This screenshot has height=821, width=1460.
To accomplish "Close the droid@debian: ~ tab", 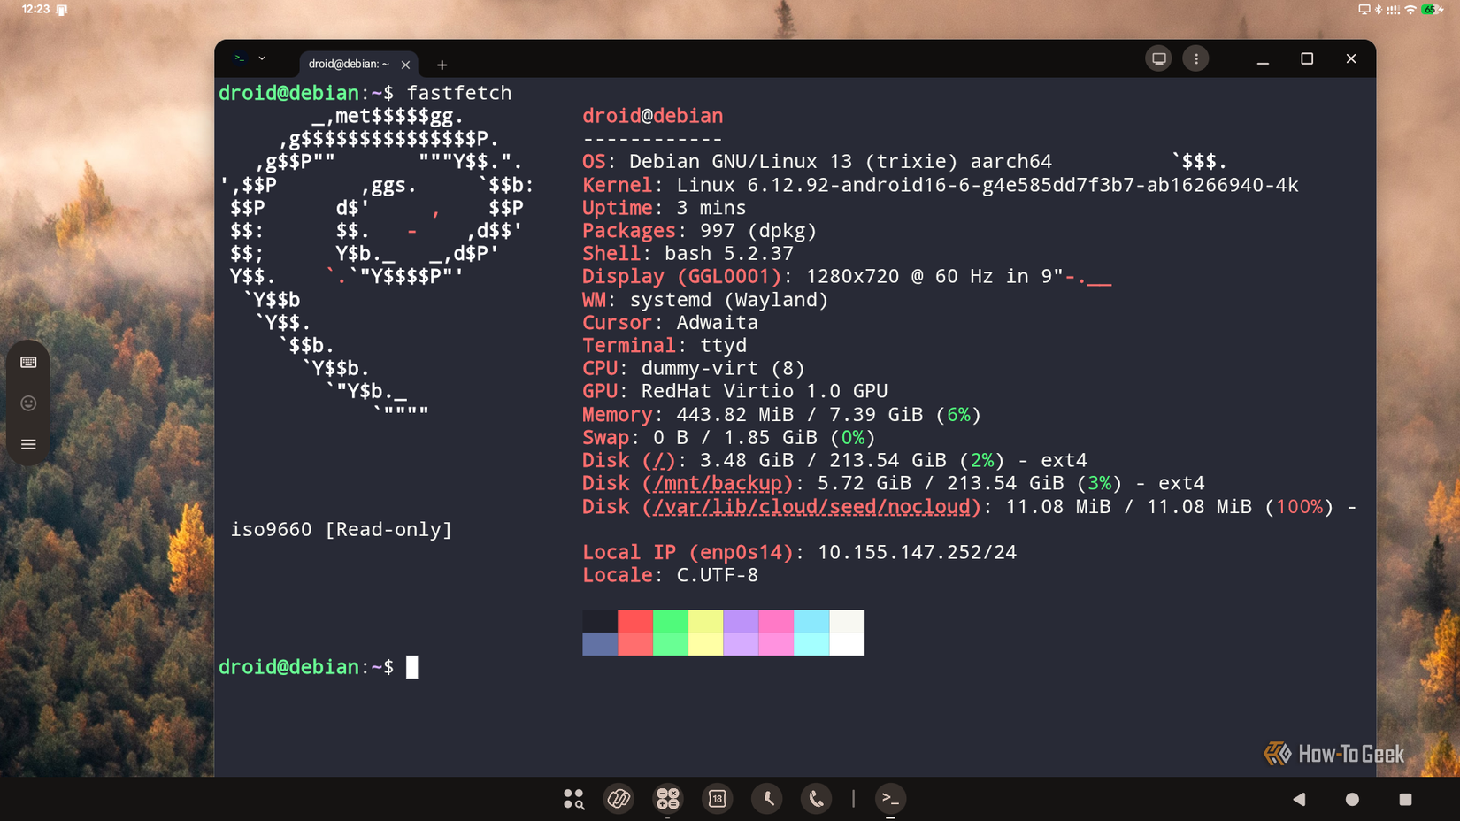I will click(x=405, y=65).
